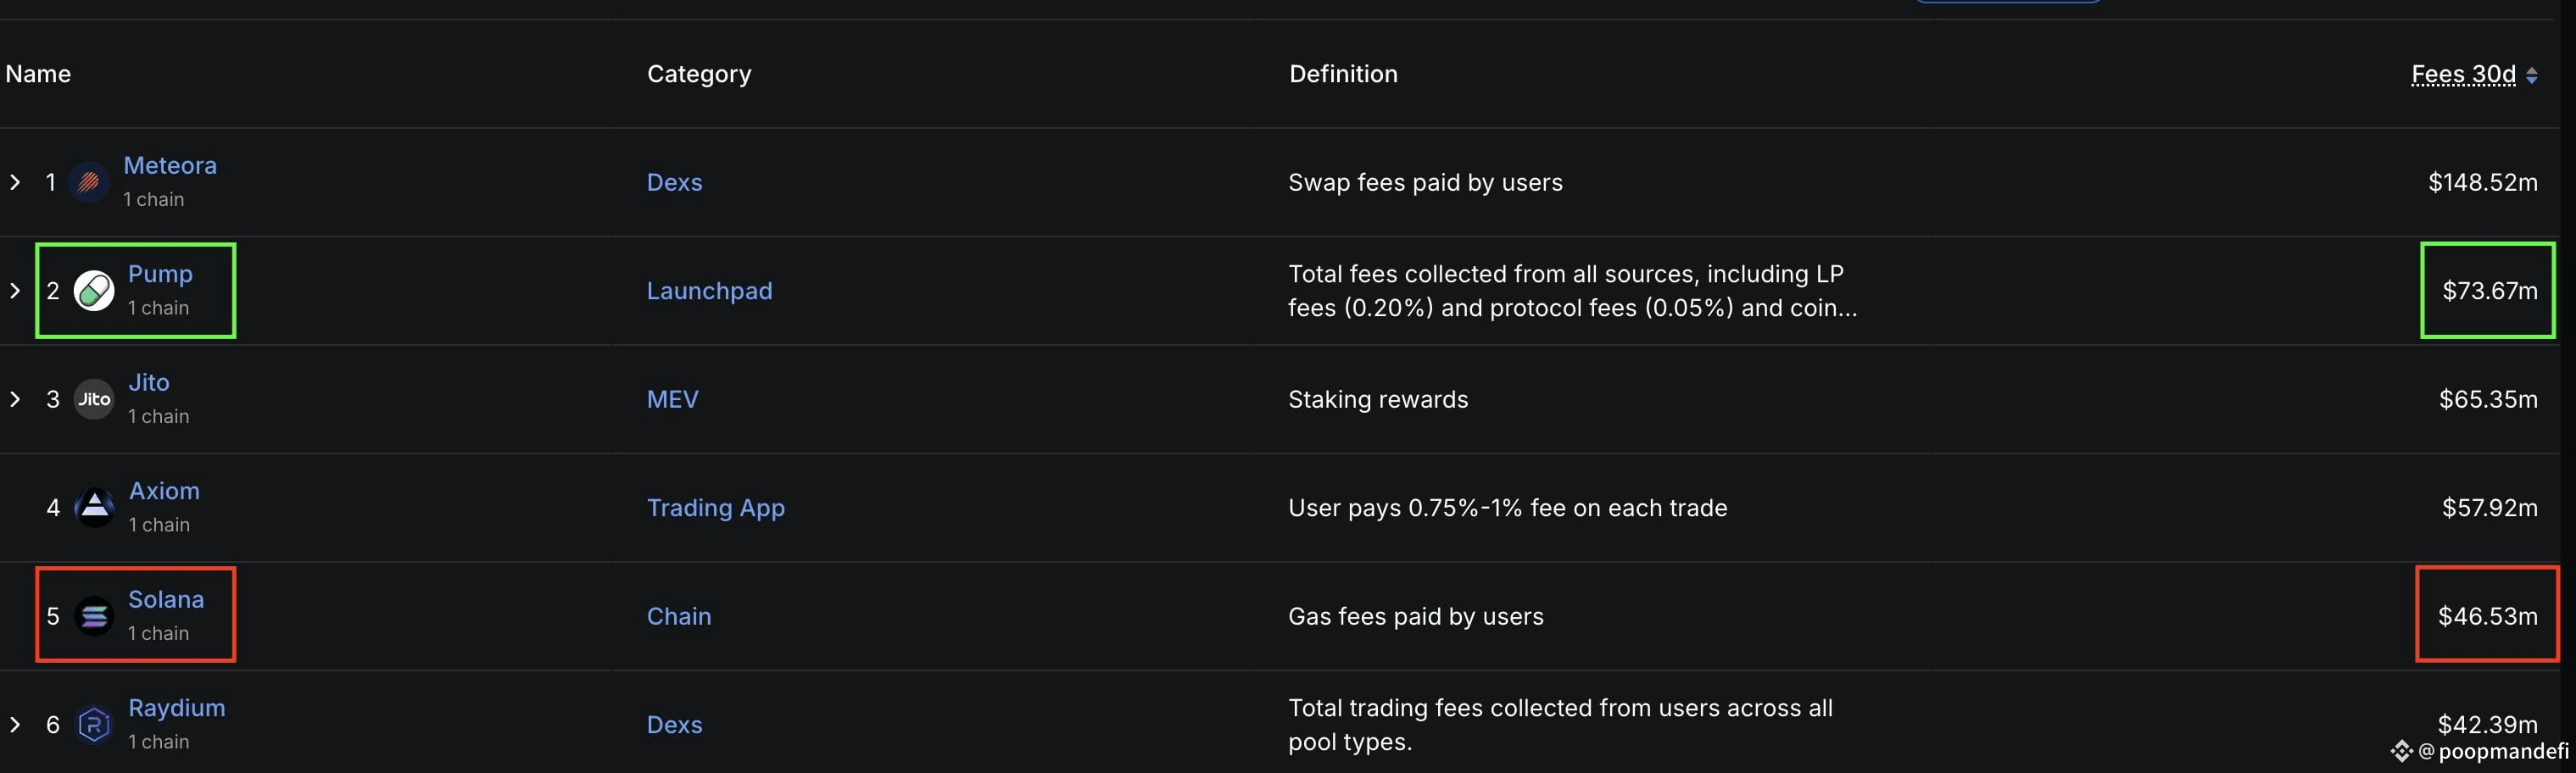Screen dimensions: 2576x773
Task: Expand the Jito row chevron
Action: (15, 399)
